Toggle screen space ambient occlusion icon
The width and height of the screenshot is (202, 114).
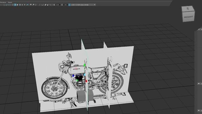31,5
